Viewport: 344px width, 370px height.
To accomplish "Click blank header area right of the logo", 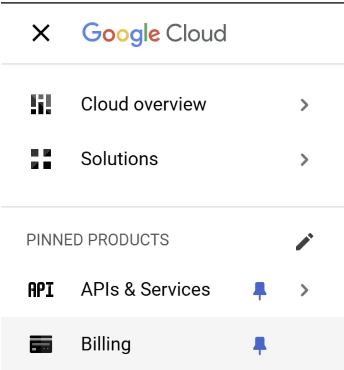I will [x=285, y=33].
